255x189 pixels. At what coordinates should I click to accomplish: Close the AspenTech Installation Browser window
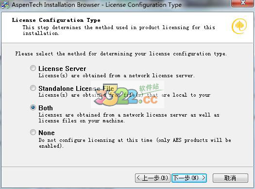pyautogui.click(x=243, y=3)
